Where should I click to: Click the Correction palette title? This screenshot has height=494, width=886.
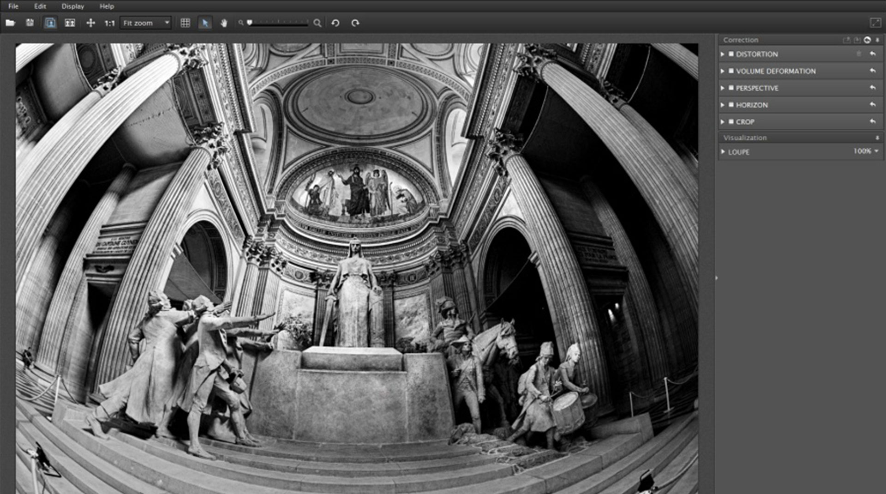click(x=741, y=40)
